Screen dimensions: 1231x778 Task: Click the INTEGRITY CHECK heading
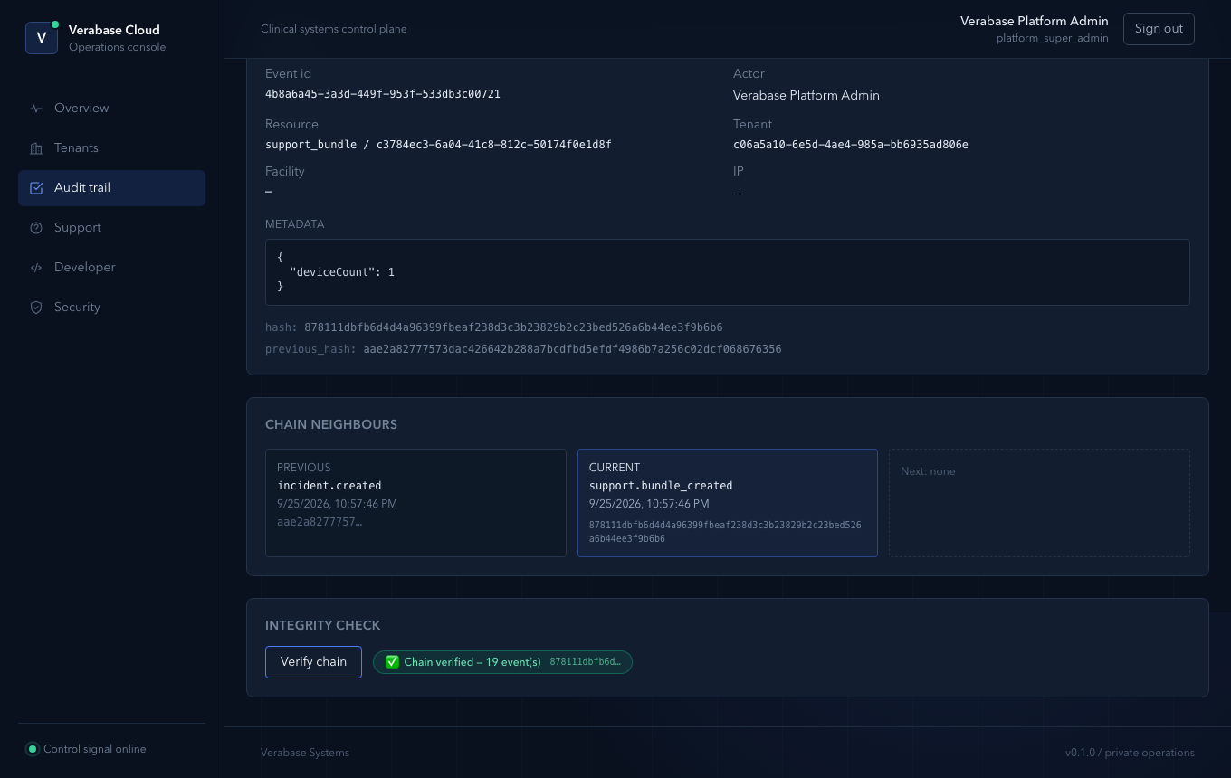coord(323,625)
